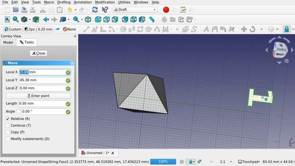Click the Draft Move arrows tool icon
The width and height of the screenshot is (295, 166).
244,30
